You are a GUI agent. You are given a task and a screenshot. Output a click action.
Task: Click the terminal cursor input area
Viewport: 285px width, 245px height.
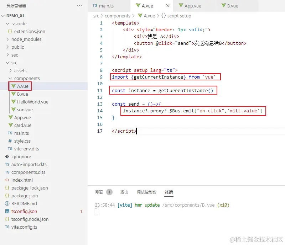point(96,211)
